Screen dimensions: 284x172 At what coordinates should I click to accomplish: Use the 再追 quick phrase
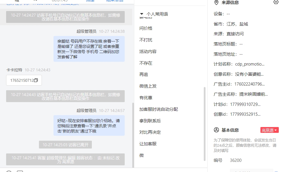click(144, 75)
